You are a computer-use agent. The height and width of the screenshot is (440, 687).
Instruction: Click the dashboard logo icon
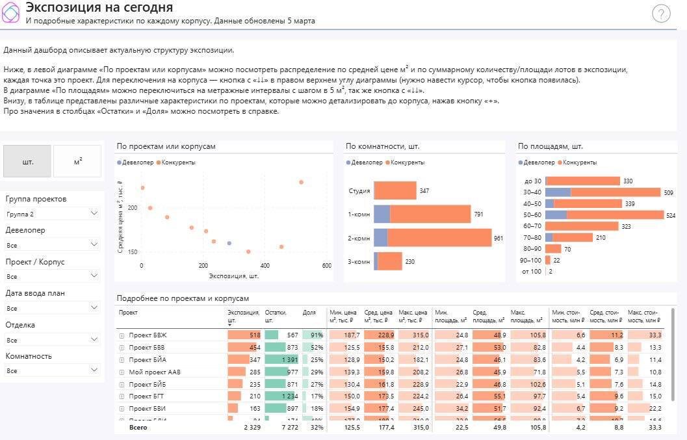pyautogui.click(x=10, y=12)
